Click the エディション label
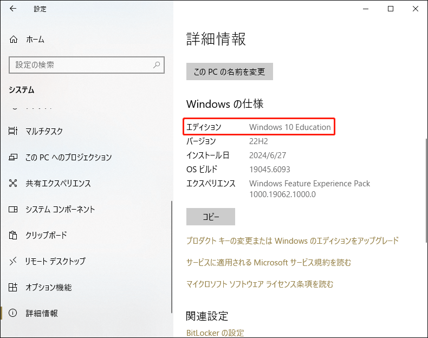This screenshot has width=428, height=338. pos(204,127)
